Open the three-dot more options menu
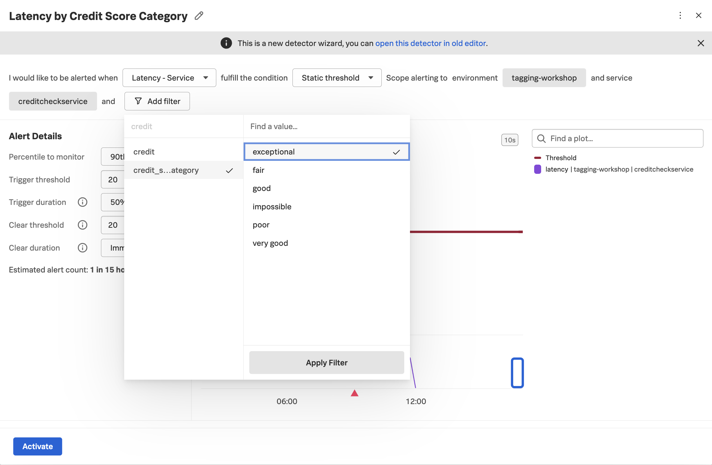Image resolution: width=712 pixels, height=465 pixels. pos(680,16)
